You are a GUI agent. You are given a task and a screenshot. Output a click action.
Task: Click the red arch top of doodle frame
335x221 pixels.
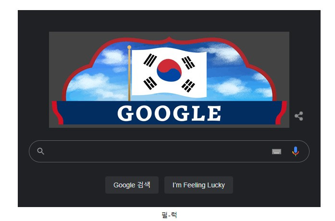point(169,40)
